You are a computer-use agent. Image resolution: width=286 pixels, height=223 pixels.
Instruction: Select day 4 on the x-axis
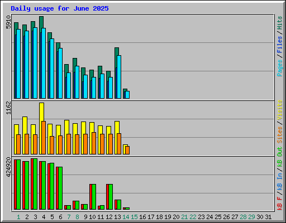pos(44,217)
